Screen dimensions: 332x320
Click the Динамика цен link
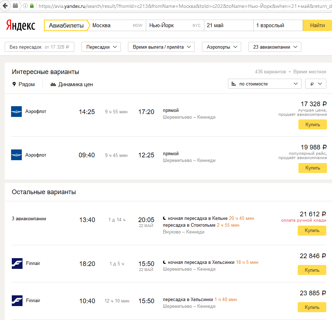coord(76,84)
